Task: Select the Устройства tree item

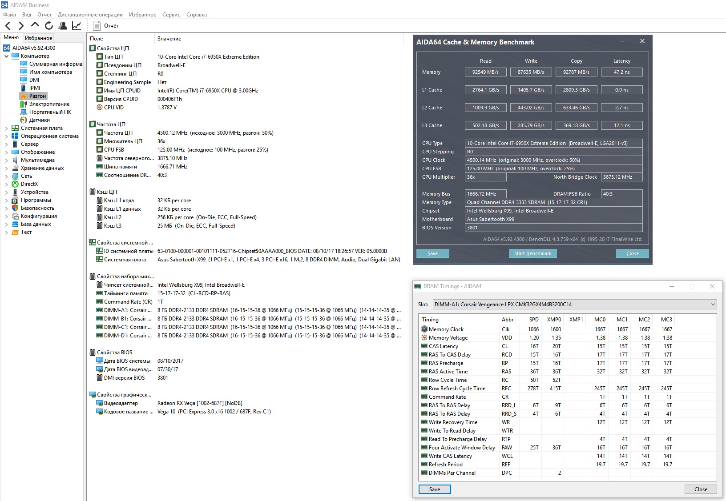Action: (35, 192)
